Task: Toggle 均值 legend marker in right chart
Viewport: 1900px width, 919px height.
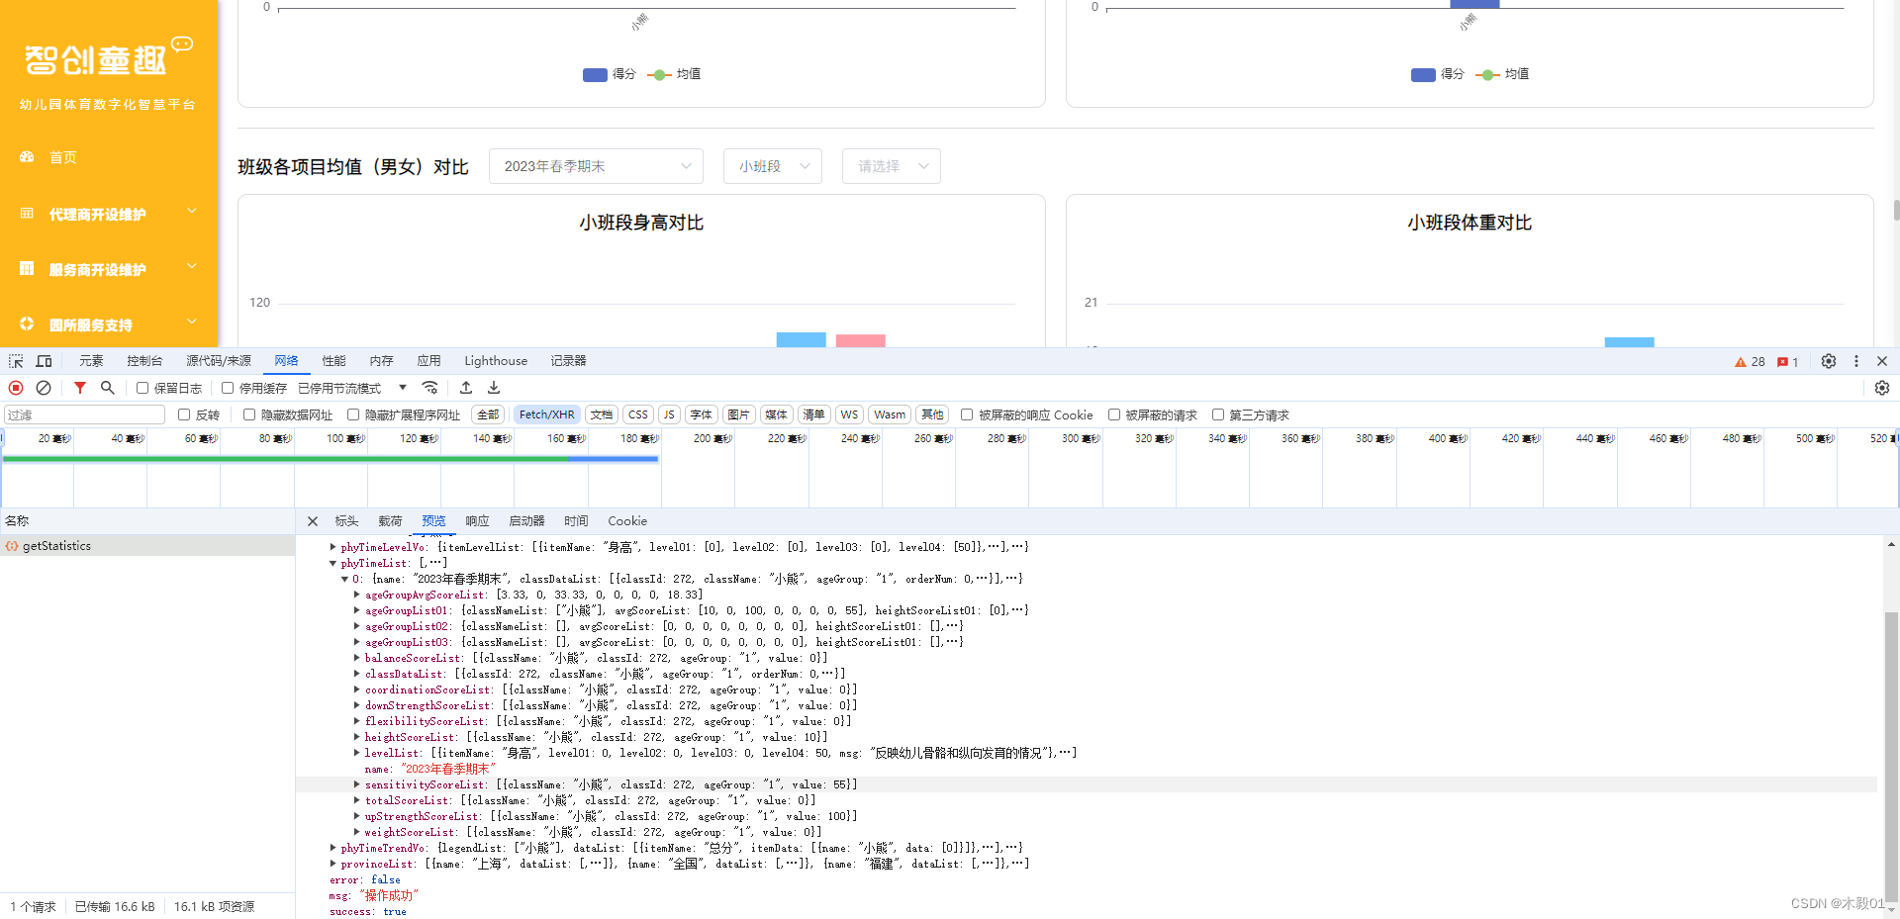Action: [x=1487, y=75]
